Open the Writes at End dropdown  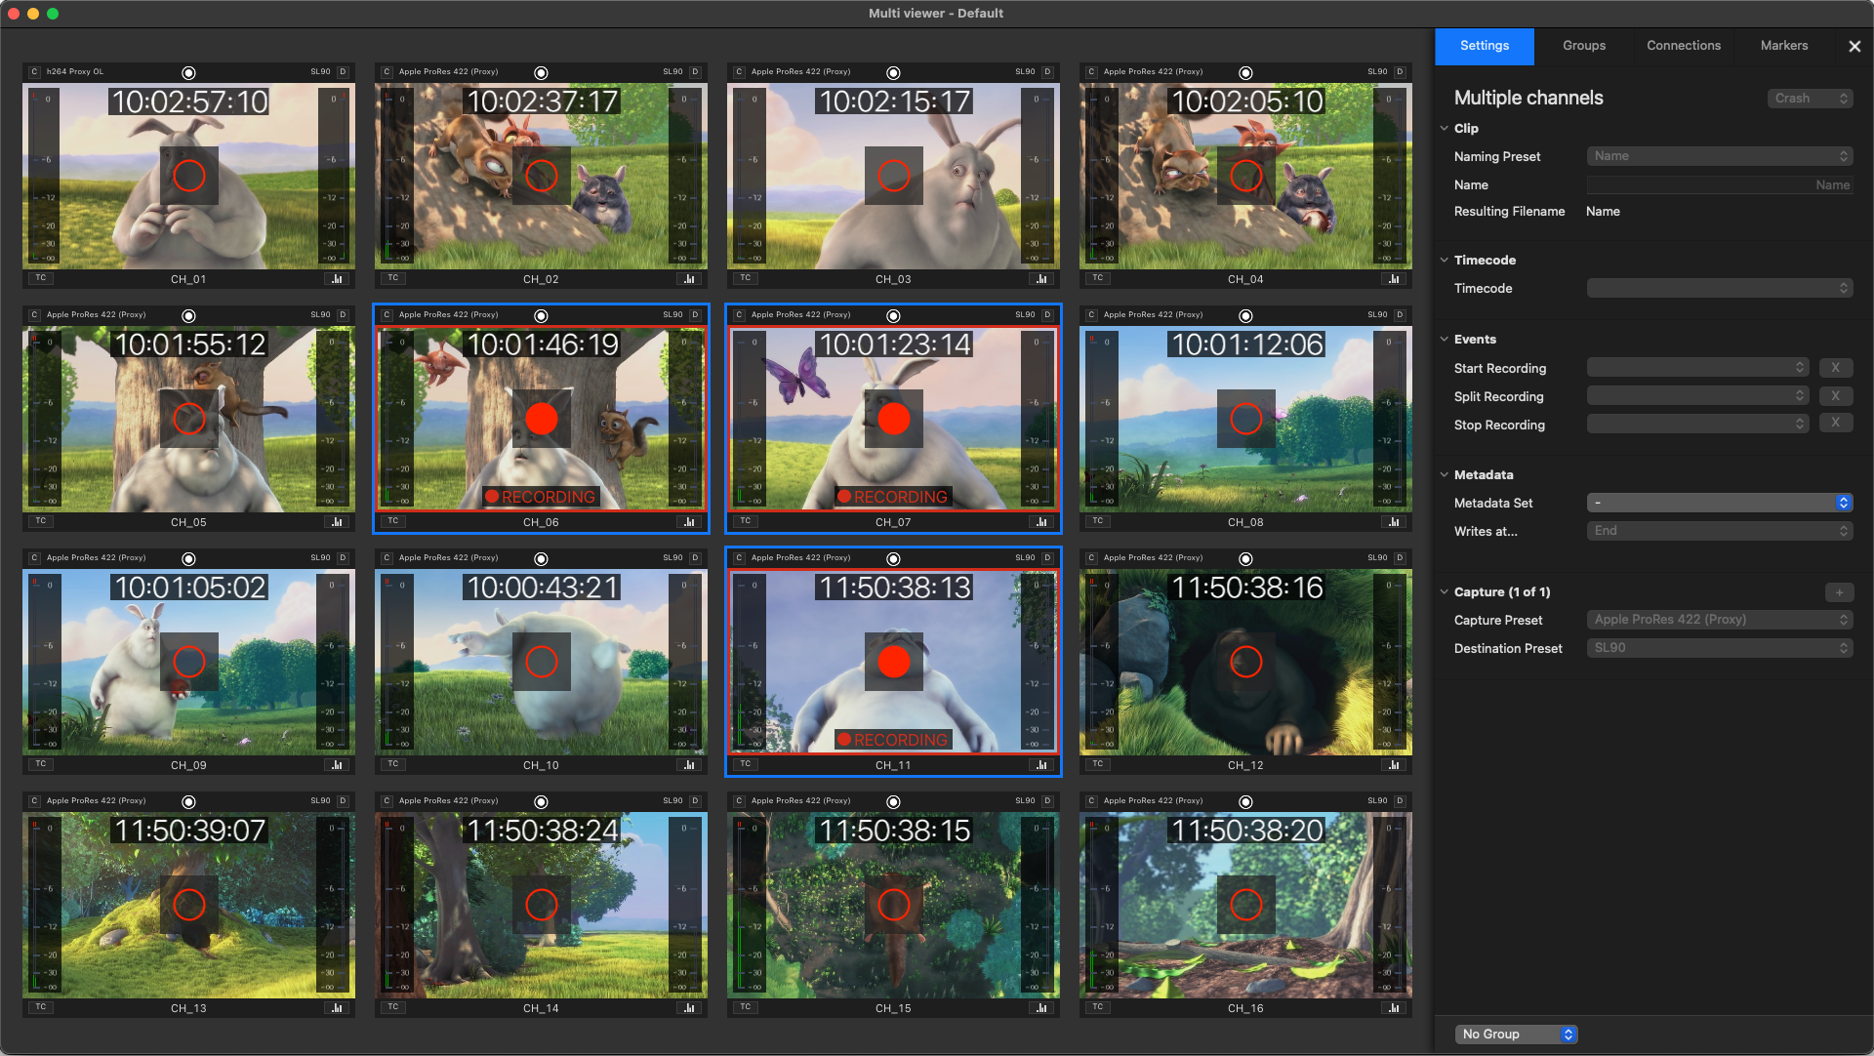point(1720,531)
